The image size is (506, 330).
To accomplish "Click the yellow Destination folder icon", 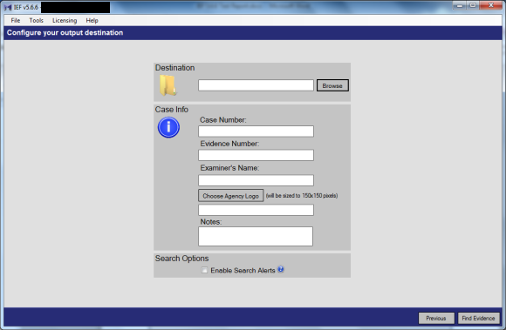I will (168, 85).
